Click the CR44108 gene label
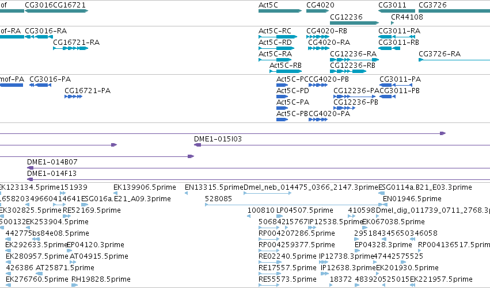 [407, 17]
